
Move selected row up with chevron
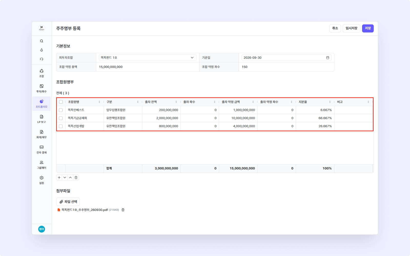[70, 177]
